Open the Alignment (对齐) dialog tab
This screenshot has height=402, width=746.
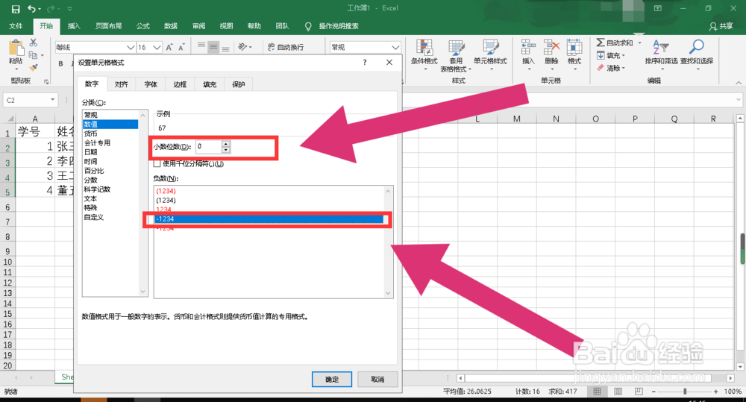pos(121,84)
